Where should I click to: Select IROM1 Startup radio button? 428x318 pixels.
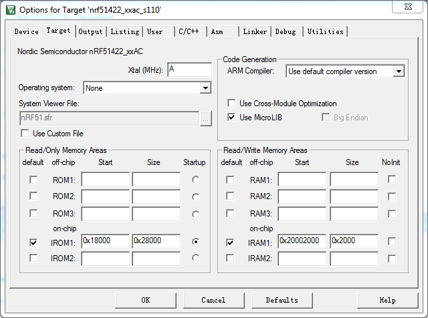195,242
